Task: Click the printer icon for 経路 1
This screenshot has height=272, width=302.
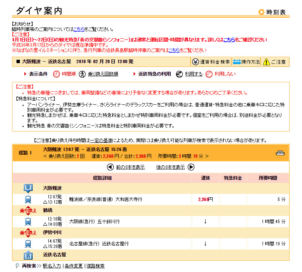Action: coord(280,153)
